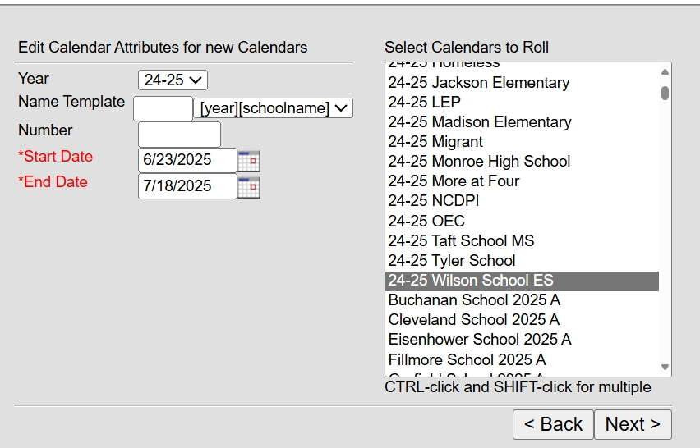700x448 pixels.
Task: Pick the 24-25 Wilson School ES entry
Action: 471,281
